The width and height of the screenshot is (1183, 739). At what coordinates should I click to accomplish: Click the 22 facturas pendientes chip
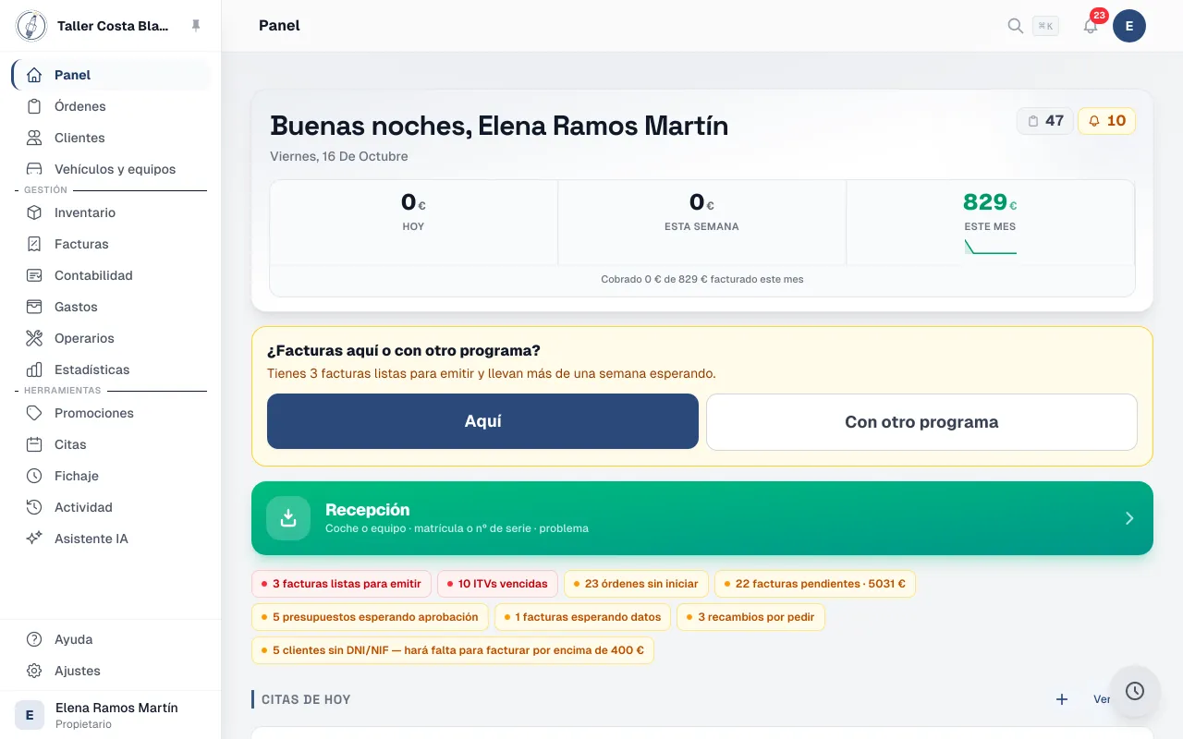point(815,584)
